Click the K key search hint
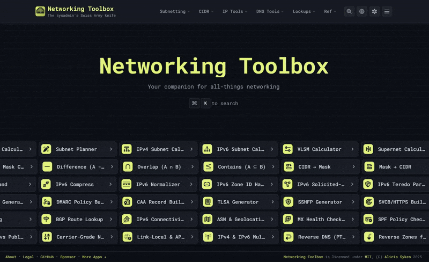Screen dimensions: 429x262 (x=205, y=103)
